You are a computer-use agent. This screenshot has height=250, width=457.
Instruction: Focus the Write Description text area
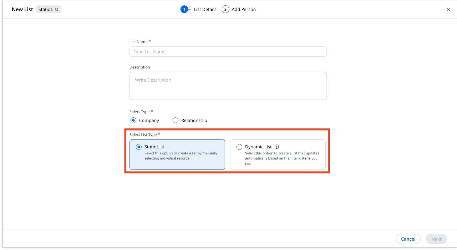pos(228,86)
